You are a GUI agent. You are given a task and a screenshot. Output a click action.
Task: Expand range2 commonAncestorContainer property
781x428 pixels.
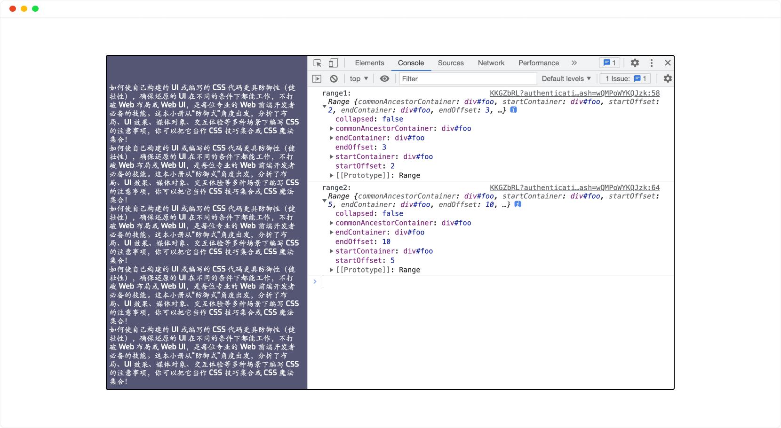(332, 223)
